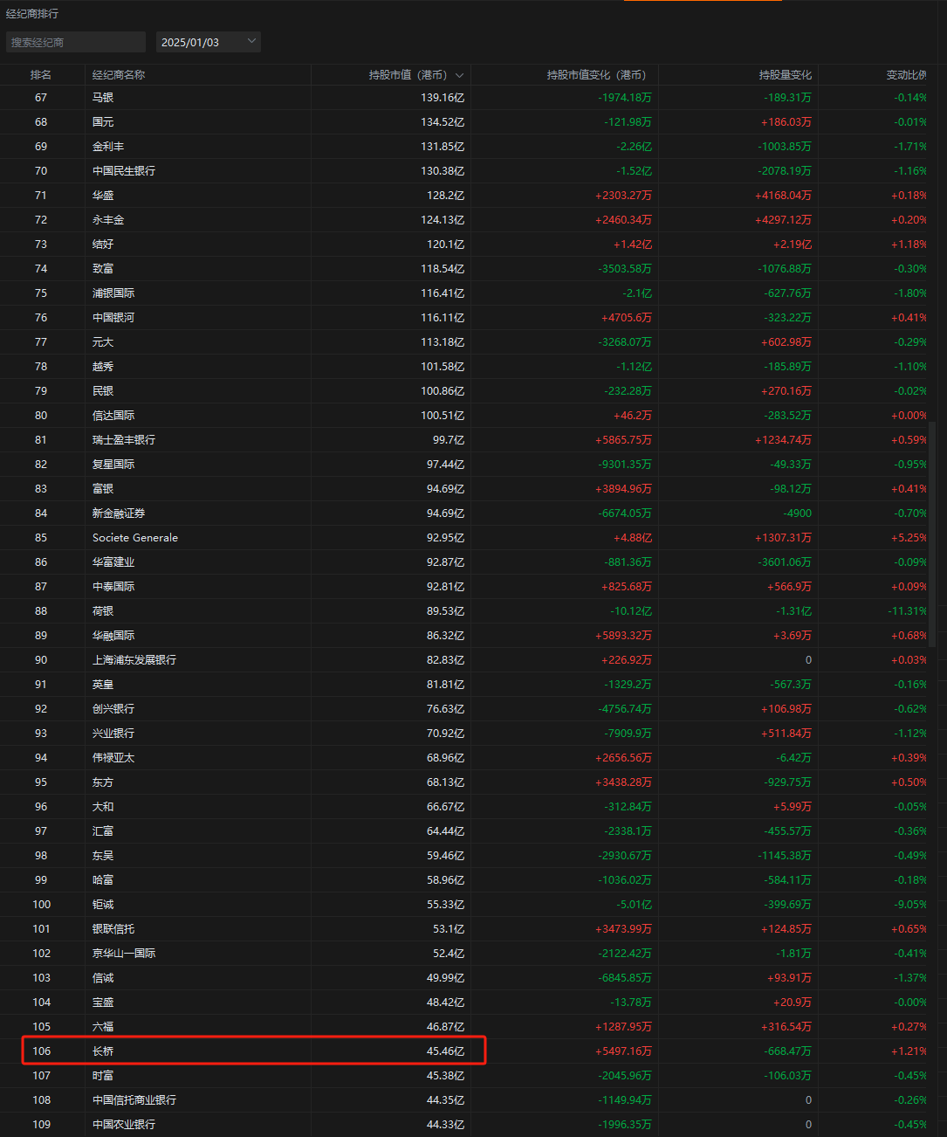
Task: Select broker 信达国际
Action: [x=113, y=416]
